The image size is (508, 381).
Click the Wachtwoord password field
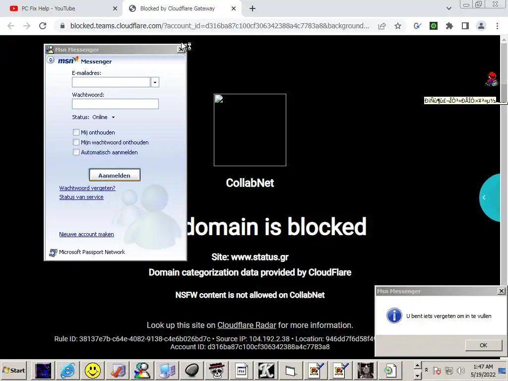click(x=115, y=104)
